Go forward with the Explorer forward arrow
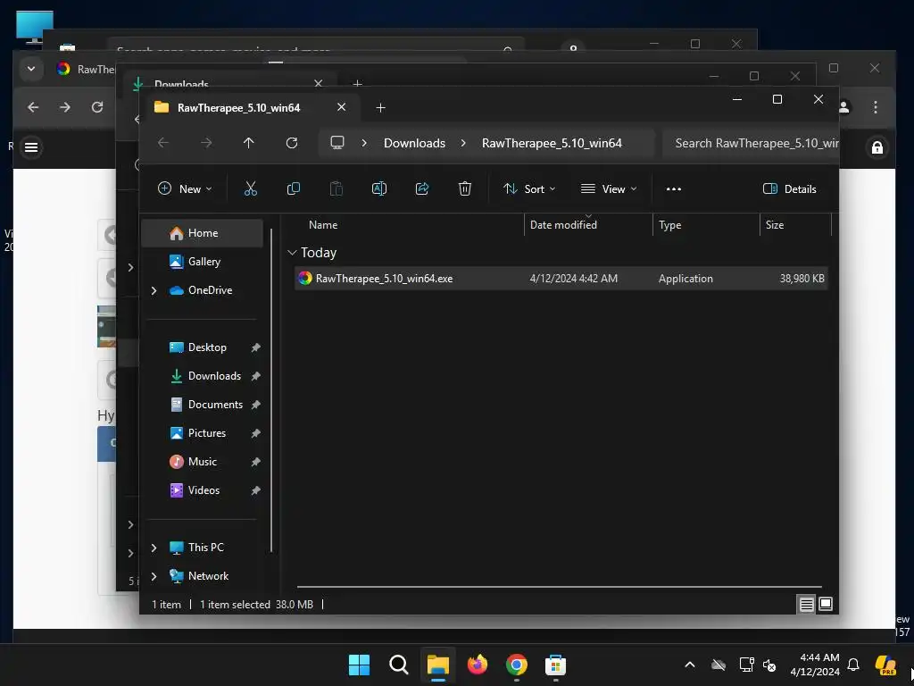The width and height of the screenshot is (914, 686). [x=206, y=143]
